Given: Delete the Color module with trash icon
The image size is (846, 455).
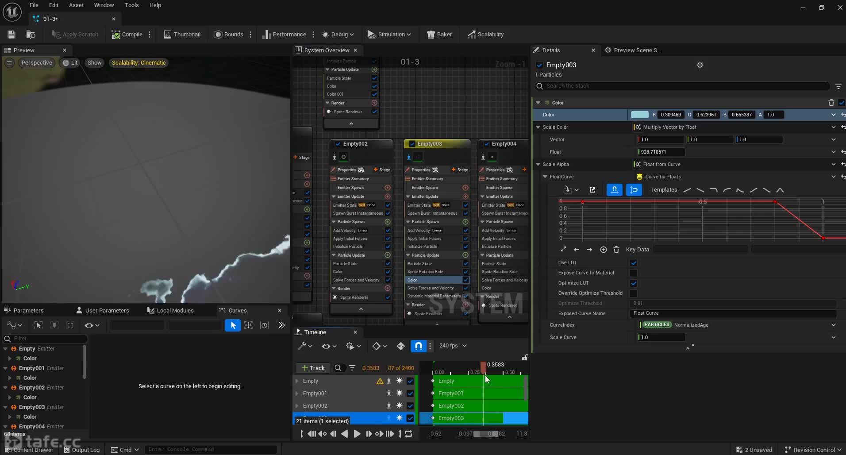Looking at the screenshot, I should (x=831, y=103).
